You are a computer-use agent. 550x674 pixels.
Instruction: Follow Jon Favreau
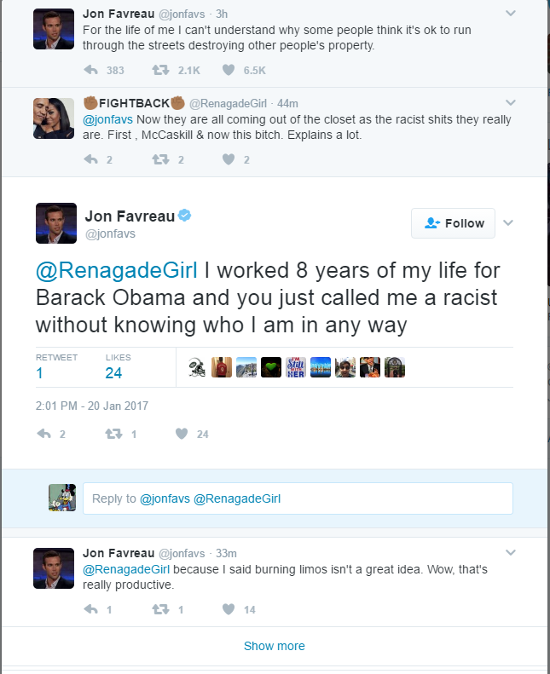[453, 223]
